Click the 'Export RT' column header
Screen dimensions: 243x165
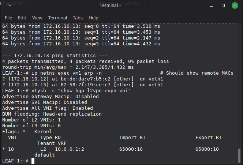[x=209, y=138]
